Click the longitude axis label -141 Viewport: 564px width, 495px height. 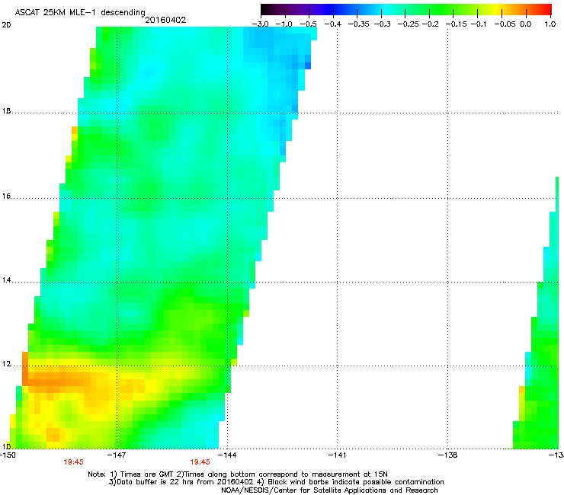pyautogui.click(x=337, y=455)
